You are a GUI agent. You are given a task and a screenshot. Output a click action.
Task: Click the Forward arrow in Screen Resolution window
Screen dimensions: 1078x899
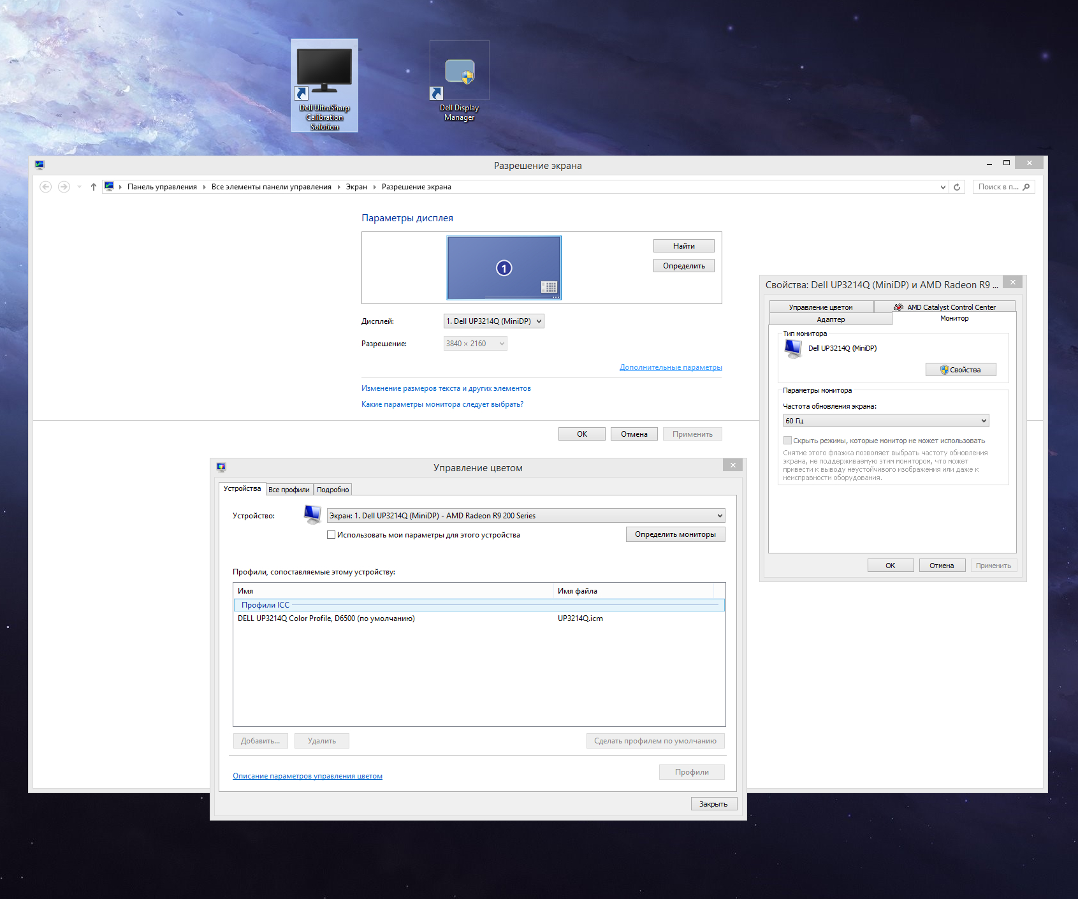[x=64, y=187]
